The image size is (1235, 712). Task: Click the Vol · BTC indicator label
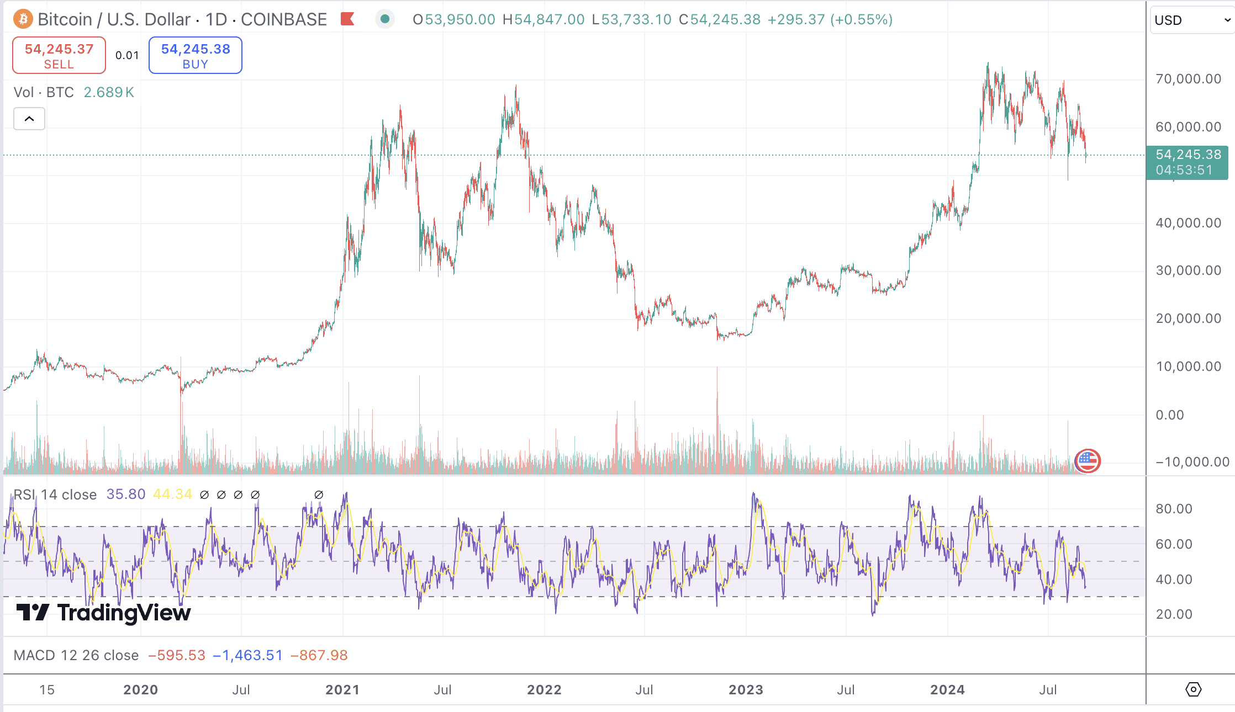[x=44, y=92]
